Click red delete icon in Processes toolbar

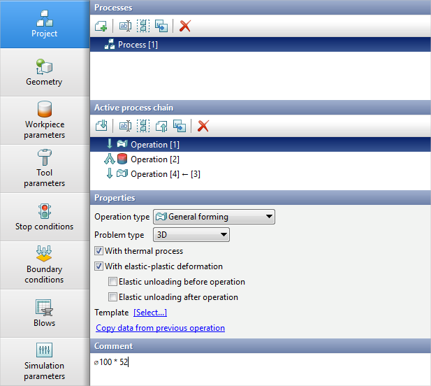(185, 26)
